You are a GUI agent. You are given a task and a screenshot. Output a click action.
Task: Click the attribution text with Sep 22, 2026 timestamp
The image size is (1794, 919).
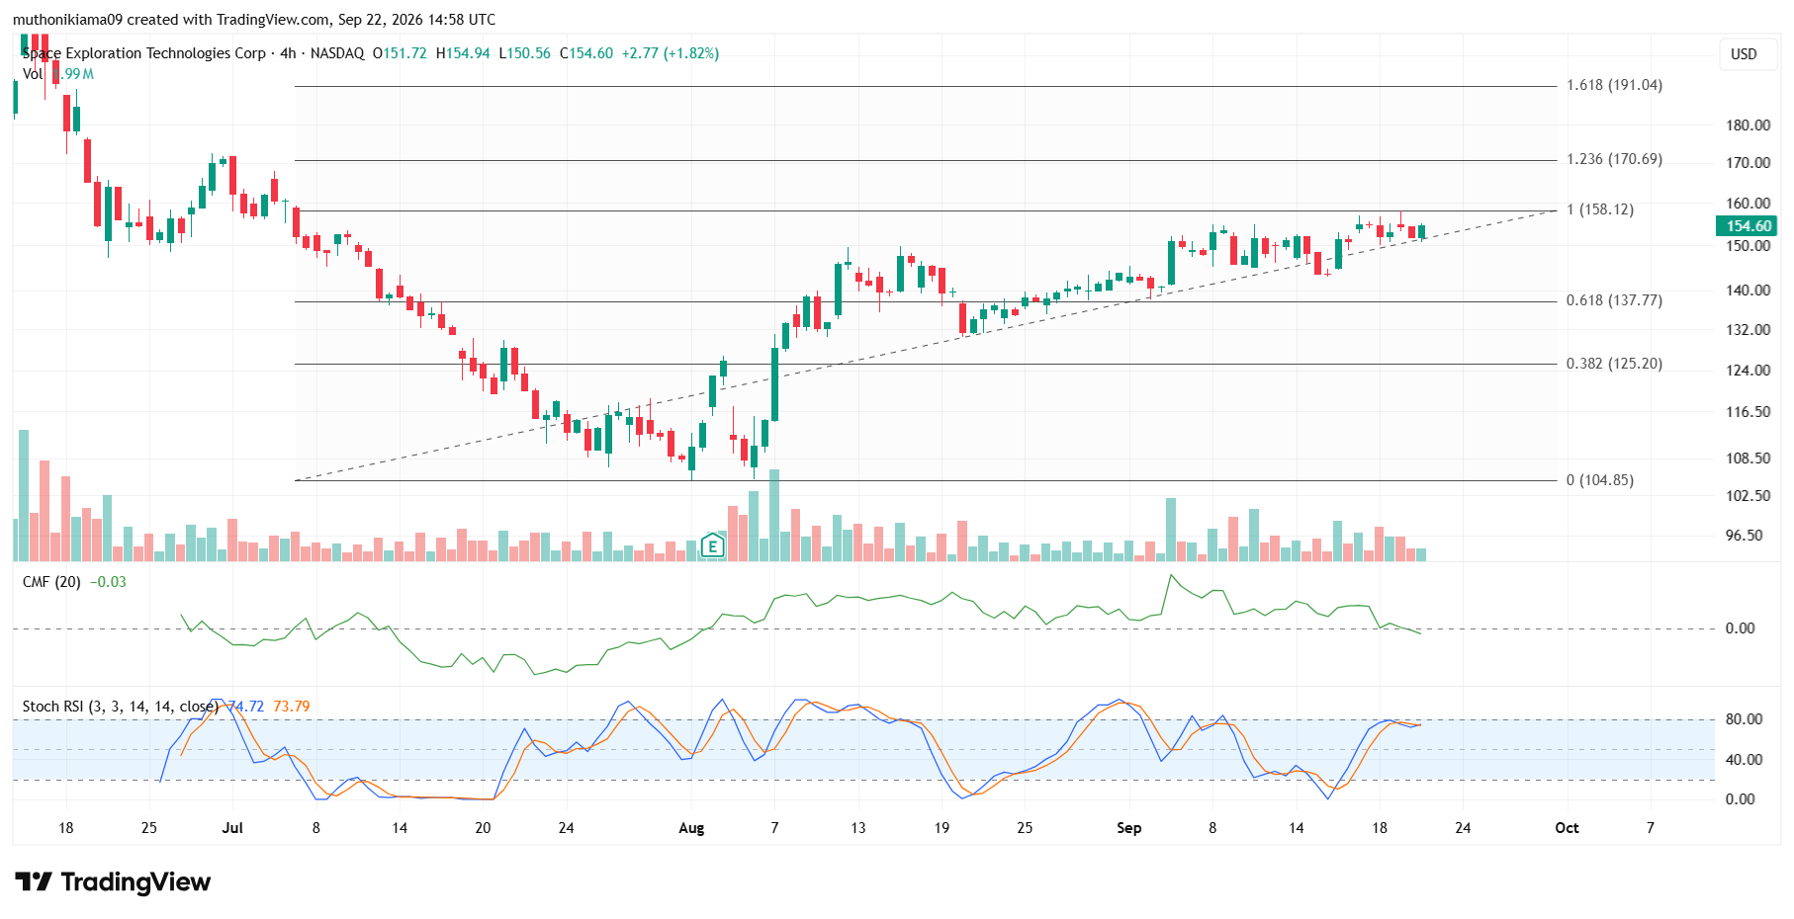click(254, 20)
